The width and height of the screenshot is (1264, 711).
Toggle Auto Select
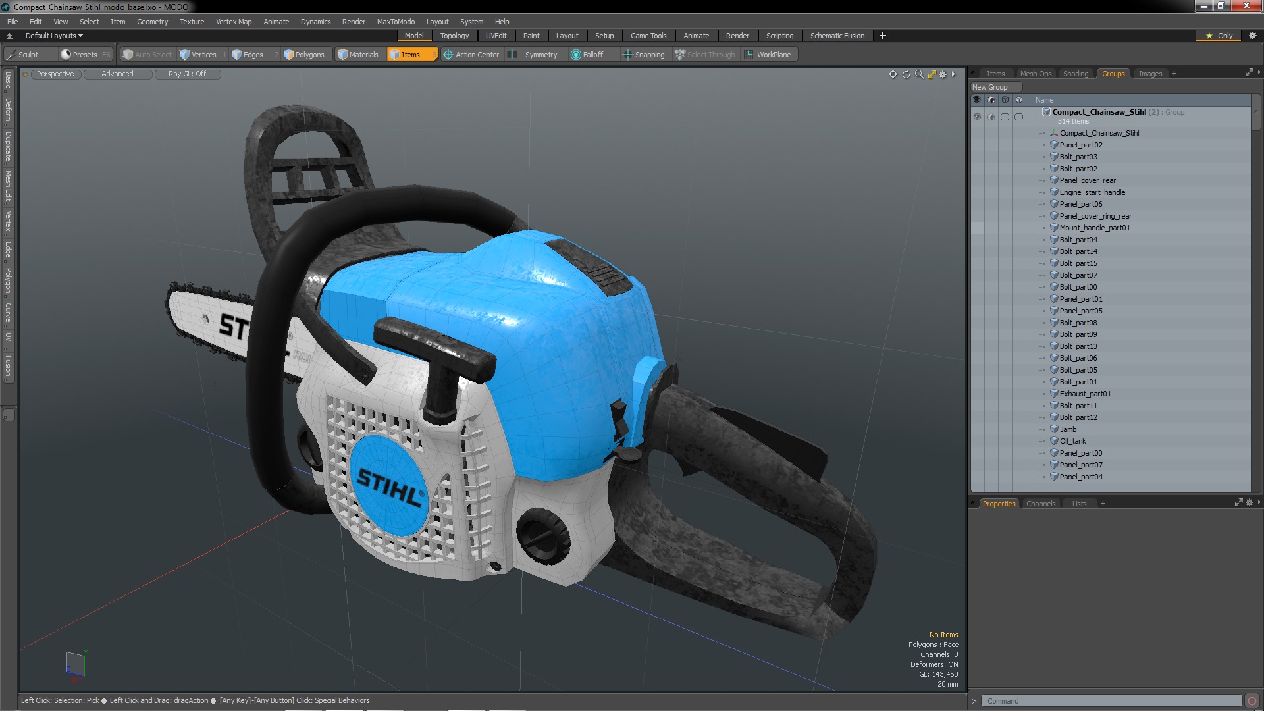147,55
